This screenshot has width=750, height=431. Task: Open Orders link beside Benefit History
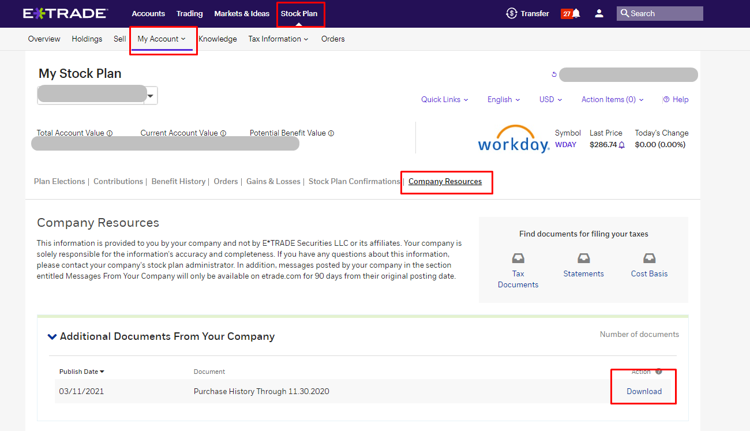point(226,181)
